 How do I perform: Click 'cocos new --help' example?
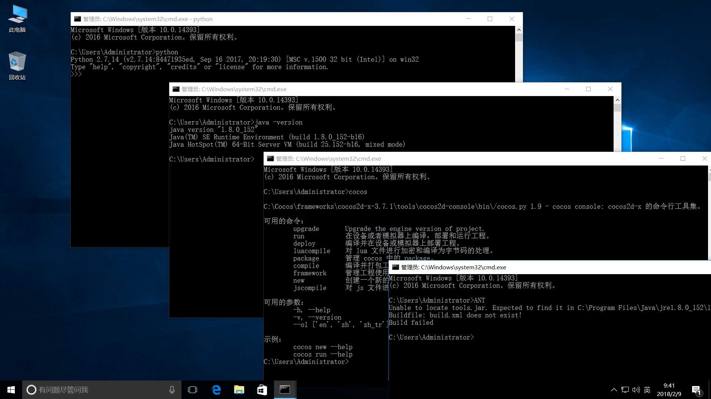pos(323,347)
